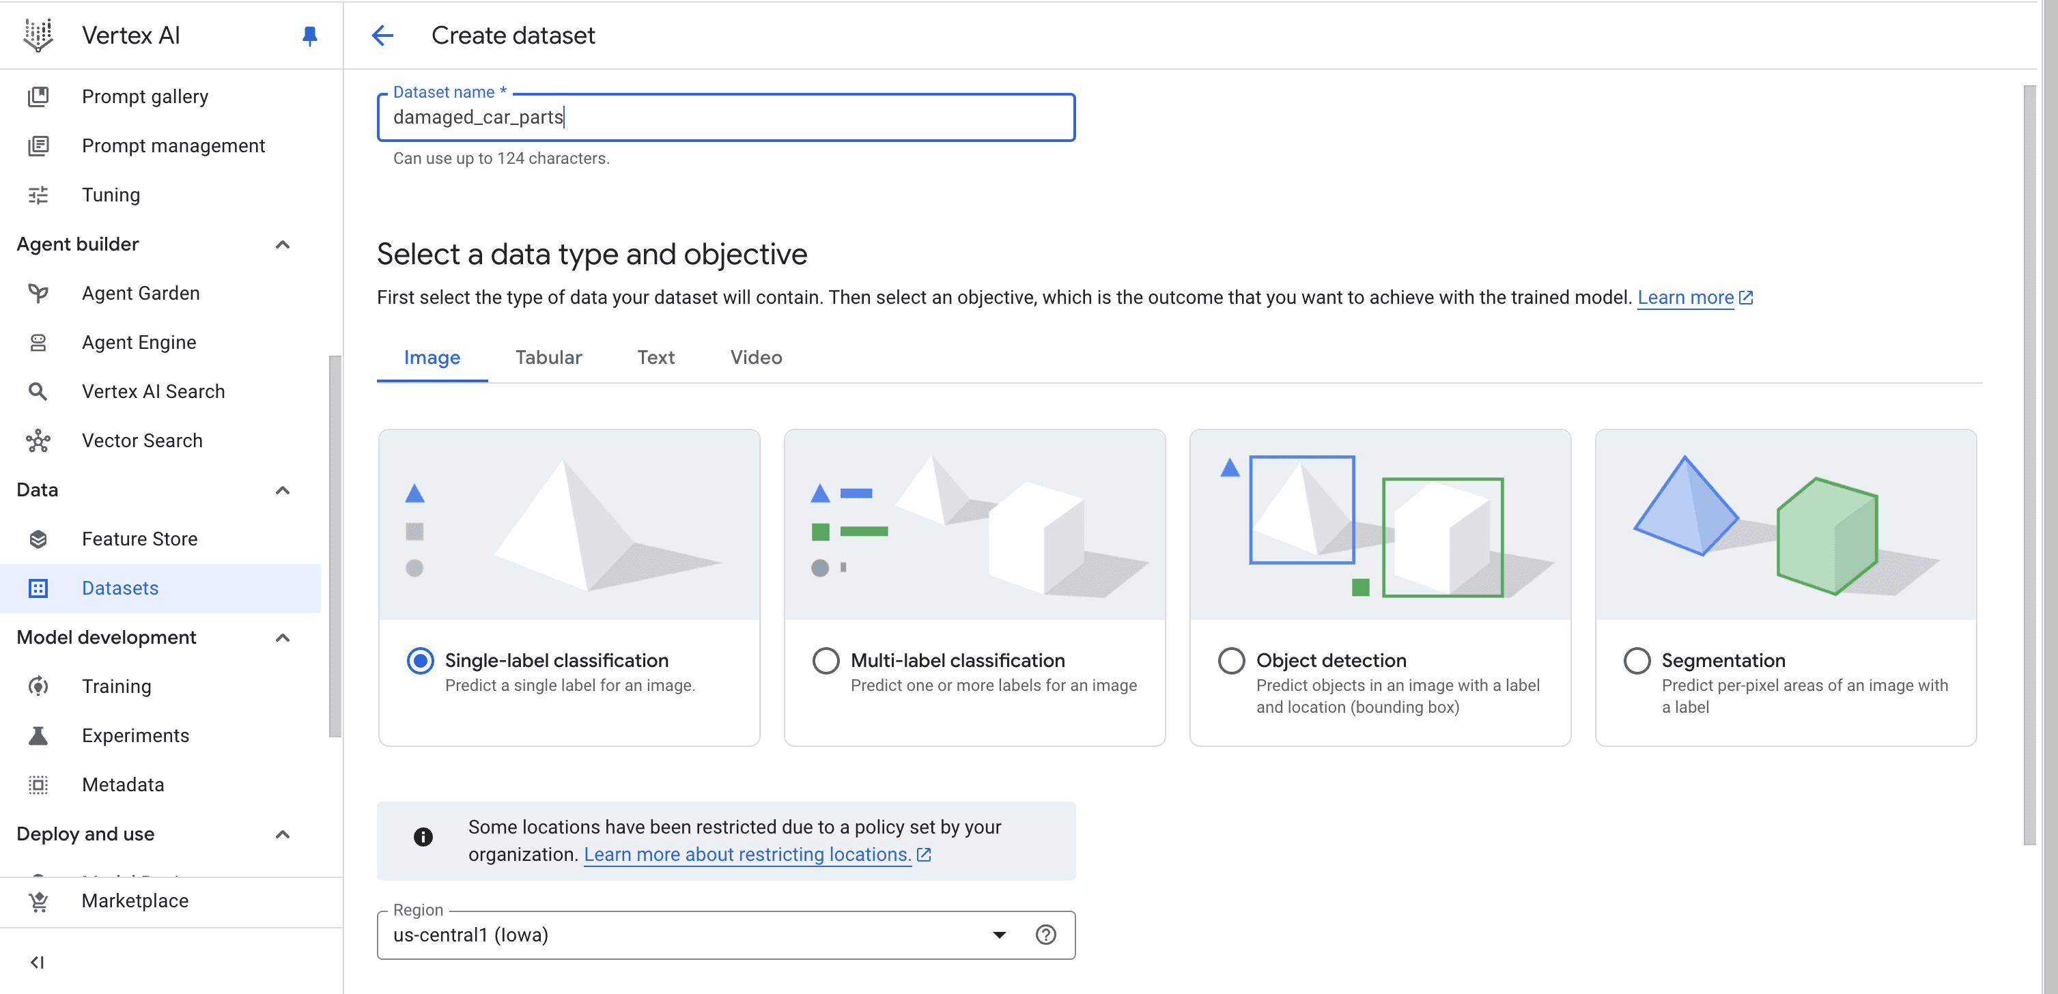Click the Dataset name input field
The height and width of the screenshot is (994, 2058).
coord(725,117)
